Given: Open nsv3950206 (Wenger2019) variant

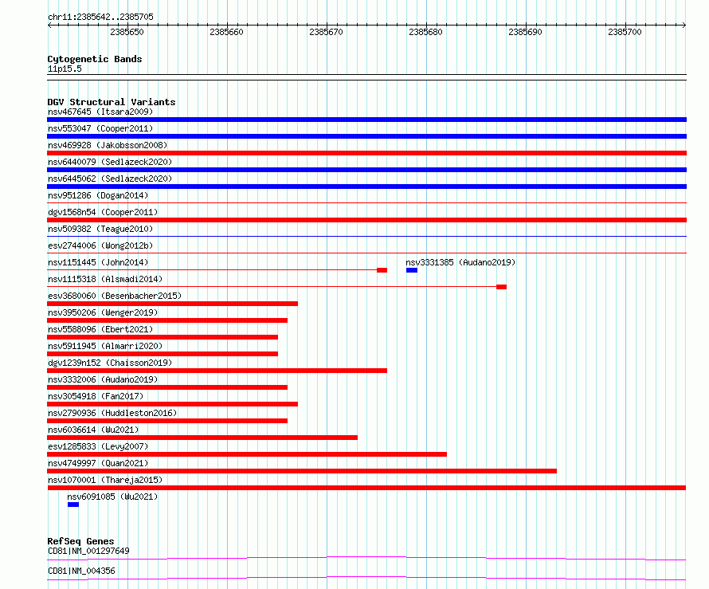Looking at the screenshot, I should pos(103,312).
